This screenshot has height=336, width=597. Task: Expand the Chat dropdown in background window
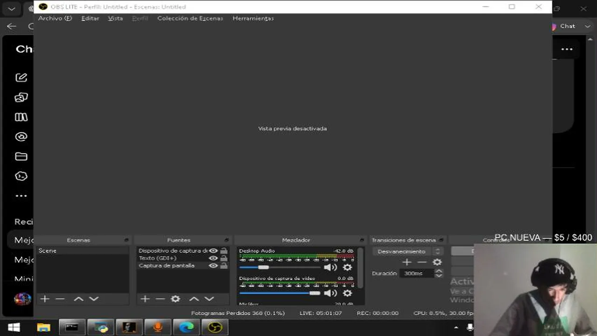tap(587, 26)
